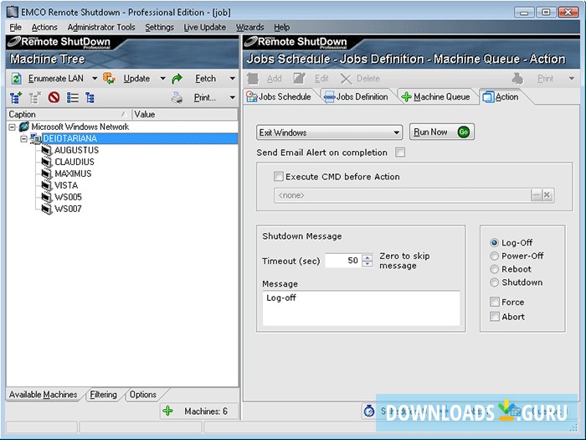Click the list view icon

tap(73, 98)
